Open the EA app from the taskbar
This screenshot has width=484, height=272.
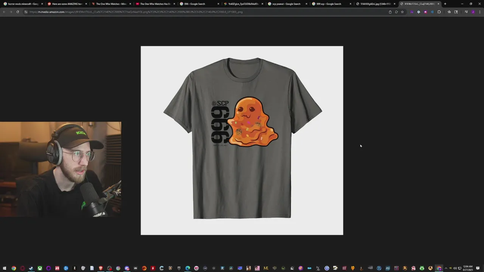144,268
